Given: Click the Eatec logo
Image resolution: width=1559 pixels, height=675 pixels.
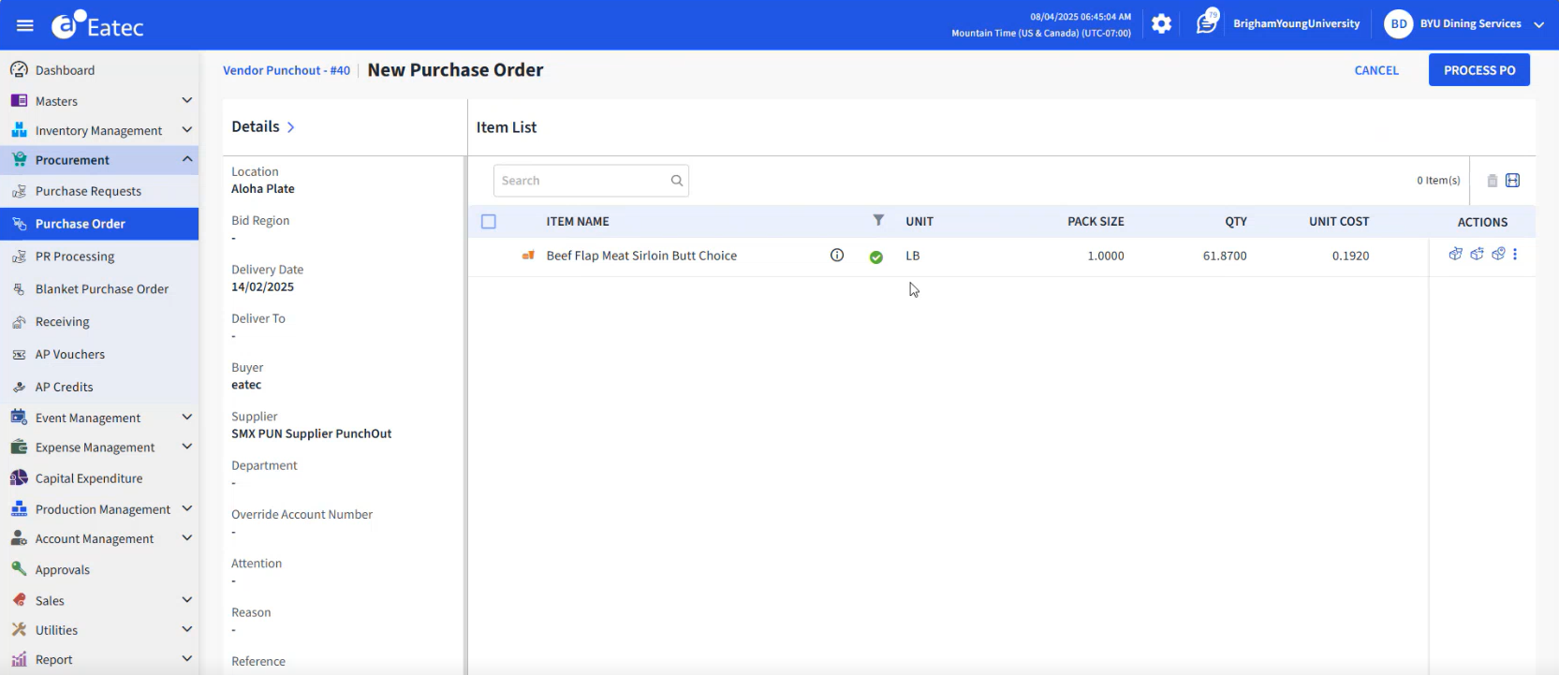Looking at the screenshot, I should point(97,25).
